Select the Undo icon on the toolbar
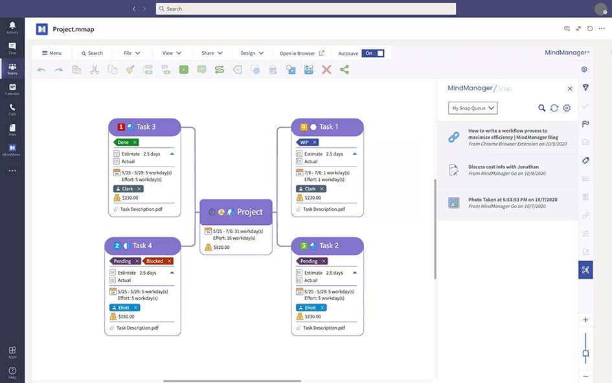612x383 pixels. pos(41,69)
